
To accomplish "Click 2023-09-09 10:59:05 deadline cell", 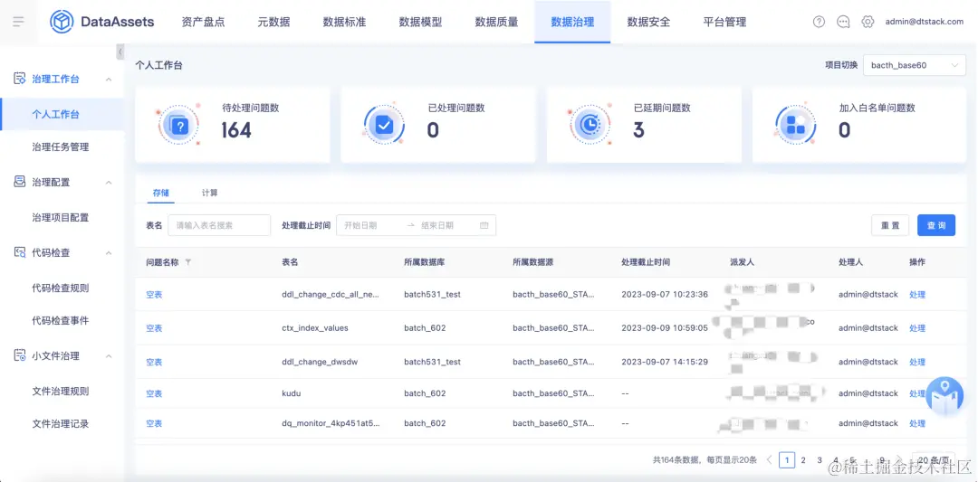I will (665, 328).
